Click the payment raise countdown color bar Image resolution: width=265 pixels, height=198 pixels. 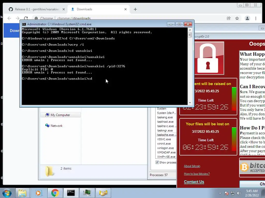tap(234, 99)
